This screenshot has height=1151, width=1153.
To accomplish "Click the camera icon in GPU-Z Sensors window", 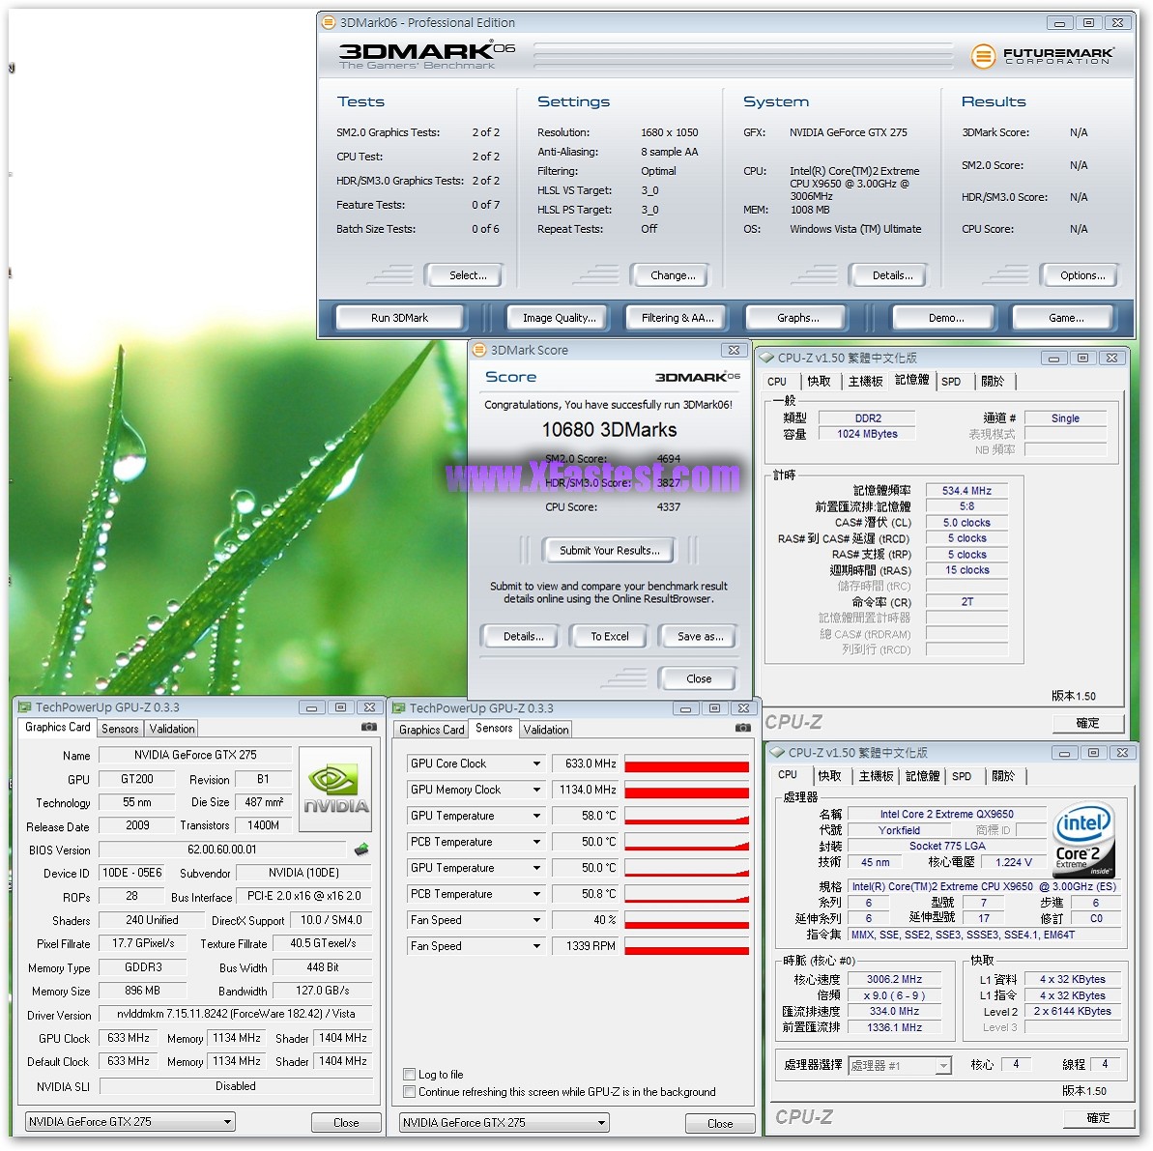I will point(742,728).
